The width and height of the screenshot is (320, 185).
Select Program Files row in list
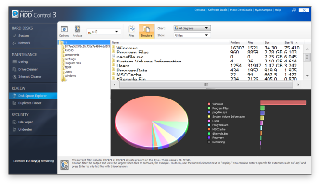(207, 52)
